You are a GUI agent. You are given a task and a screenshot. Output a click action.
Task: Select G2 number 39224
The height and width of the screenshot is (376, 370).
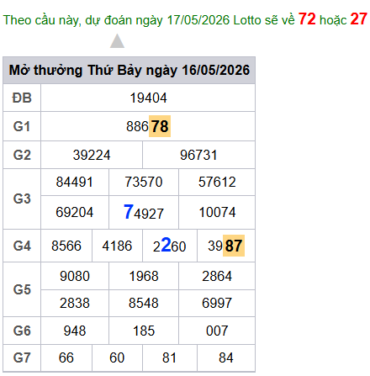92,155
